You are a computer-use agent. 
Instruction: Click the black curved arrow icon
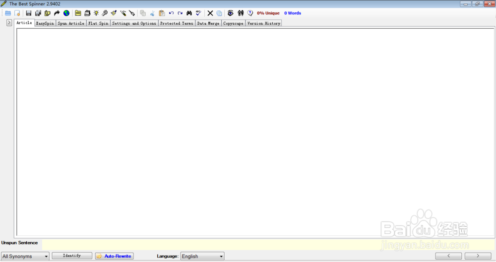[x=57, y=13]
